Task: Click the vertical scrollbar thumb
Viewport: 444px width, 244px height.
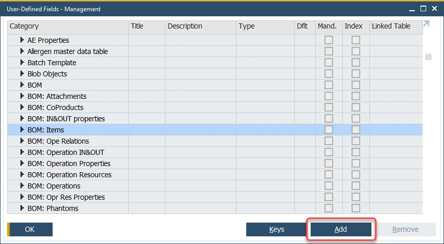Action: (429, 57)
